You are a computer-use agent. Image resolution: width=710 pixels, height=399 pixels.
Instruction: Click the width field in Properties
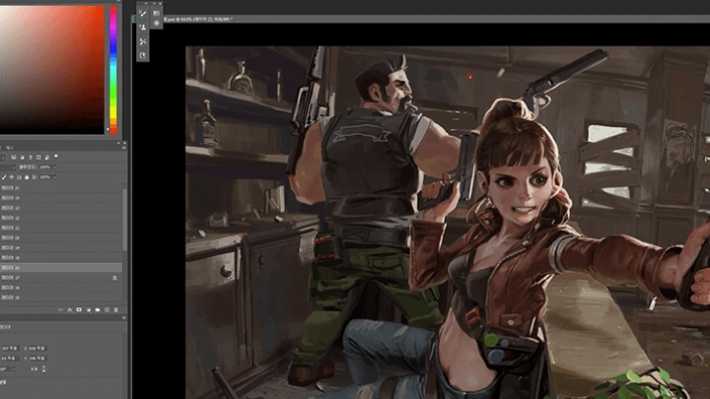click(10, 349)
